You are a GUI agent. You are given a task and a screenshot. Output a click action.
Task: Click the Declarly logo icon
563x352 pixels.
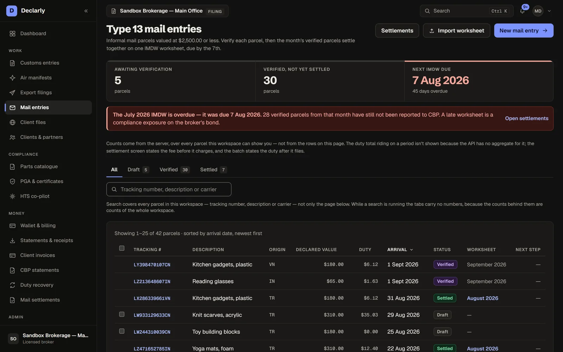pos(12,11)
